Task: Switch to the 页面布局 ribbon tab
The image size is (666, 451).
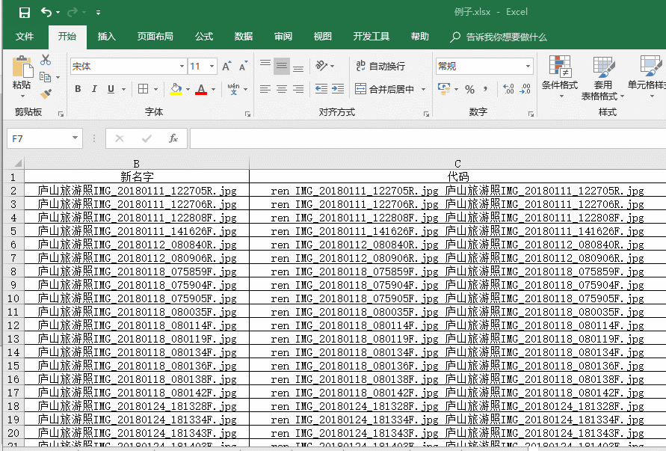Action: (155, 37)
